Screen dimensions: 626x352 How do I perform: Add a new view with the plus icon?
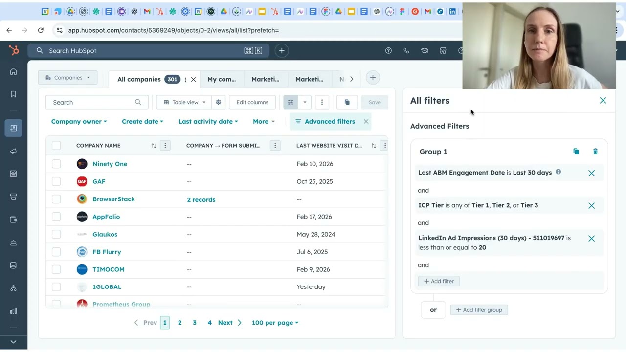[x=373, y=78]
